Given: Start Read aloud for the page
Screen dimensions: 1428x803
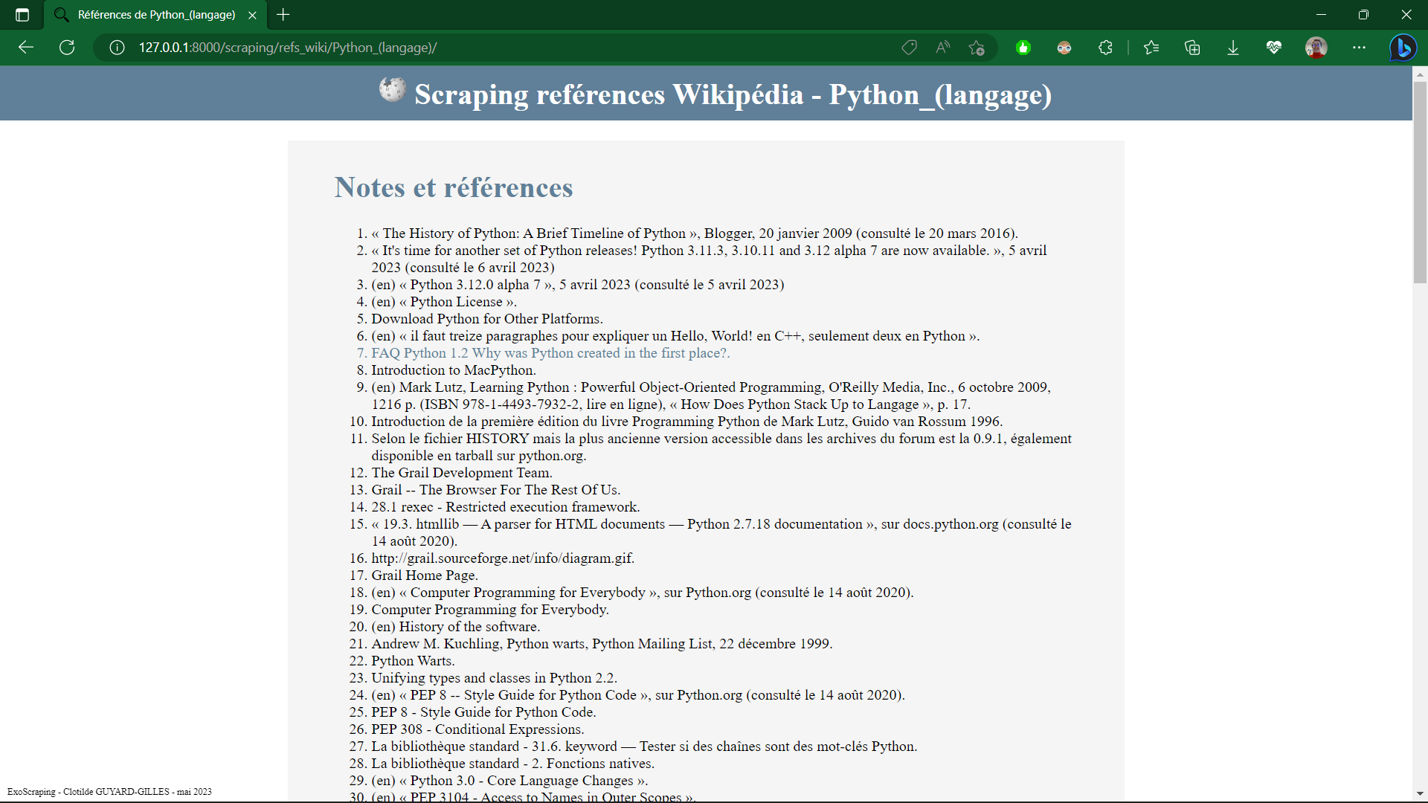Looking at the screenshot, I should tap(942, 48).
